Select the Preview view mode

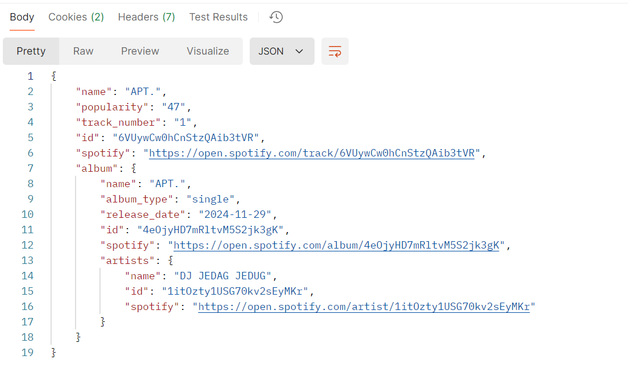tap(140, 51)
